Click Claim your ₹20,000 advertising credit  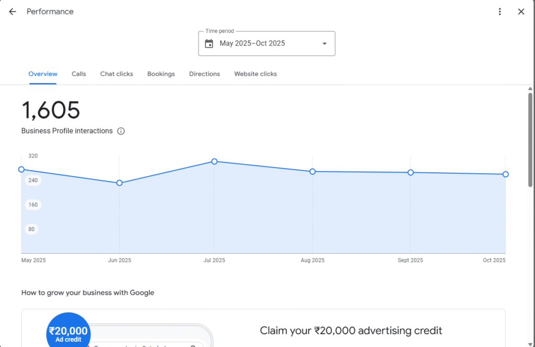[351, 331]
